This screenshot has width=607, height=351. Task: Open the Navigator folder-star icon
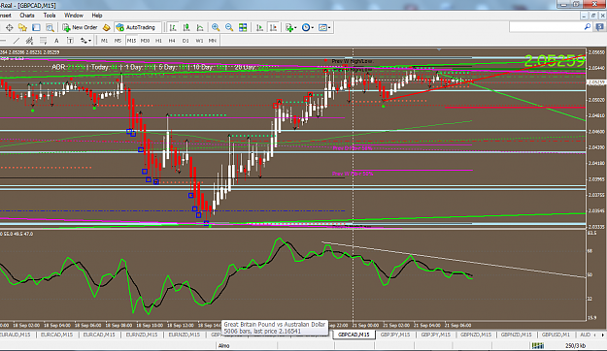click(x=22, y=27)
